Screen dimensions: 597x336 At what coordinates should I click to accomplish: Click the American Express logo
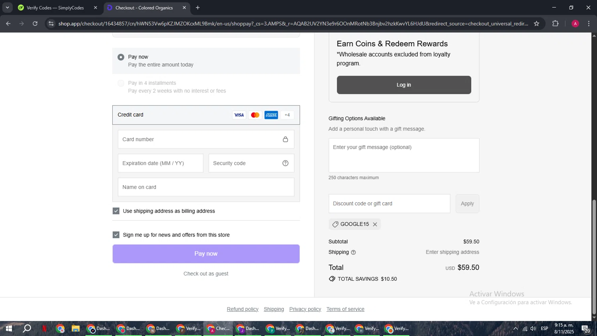coord(271,115)
